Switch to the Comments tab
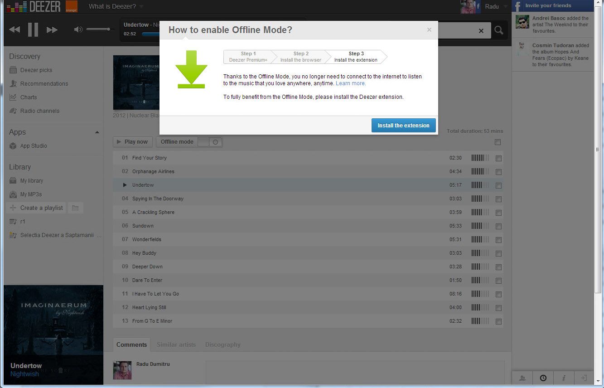 (131, 344)
